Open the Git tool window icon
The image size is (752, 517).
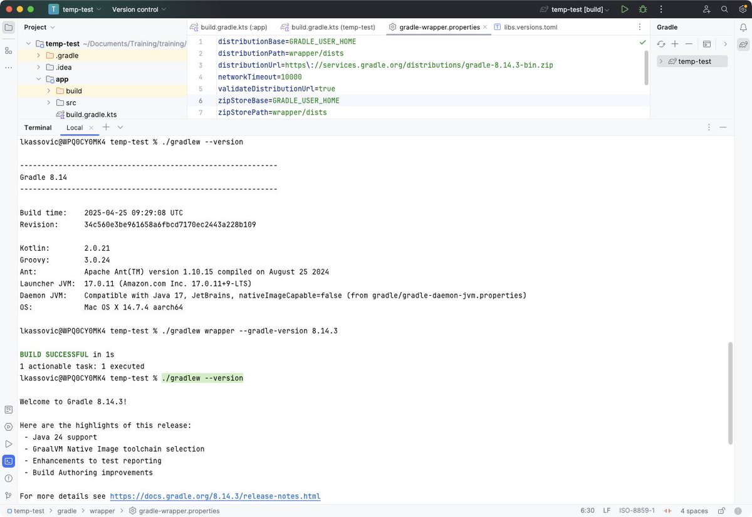tap(8, 496)
